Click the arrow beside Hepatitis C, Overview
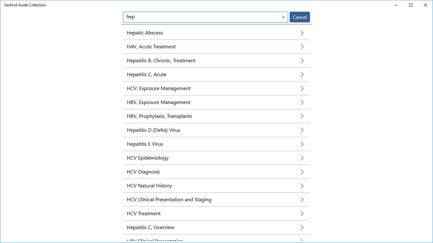The height and width of the screenshot is (243, 433). click(x=302, y=227)
